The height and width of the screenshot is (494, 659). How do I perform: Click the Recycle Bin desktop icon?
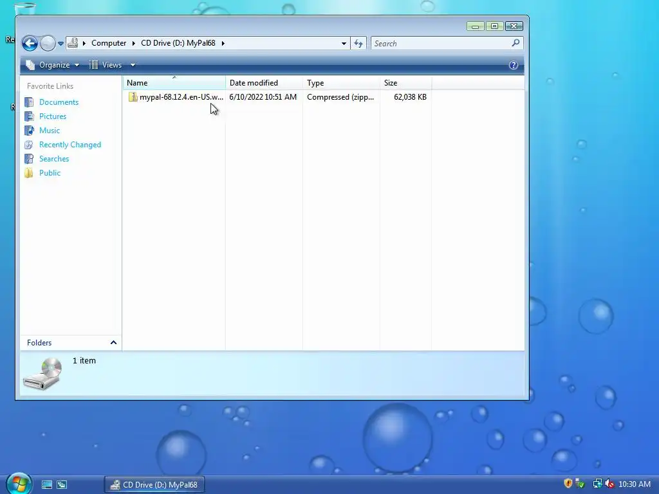(x=25, y=8)
